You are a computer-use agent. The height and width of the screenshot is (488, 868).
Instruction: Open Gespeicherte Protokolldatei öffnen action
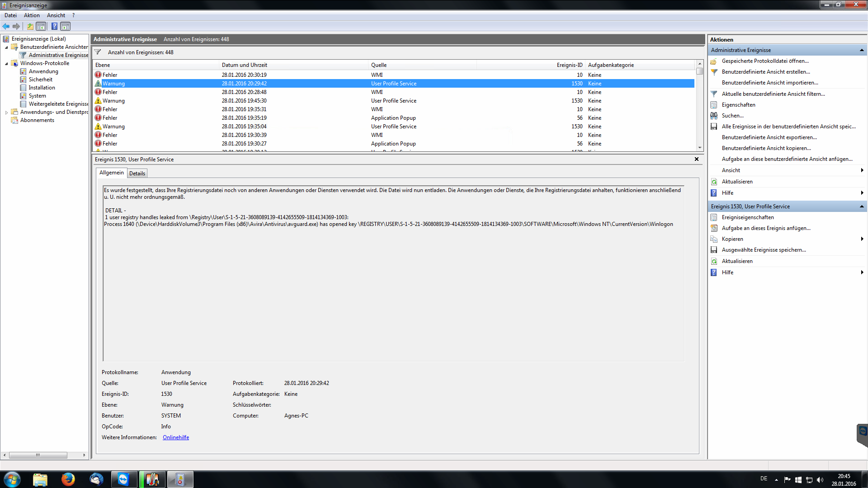point(765,61)
